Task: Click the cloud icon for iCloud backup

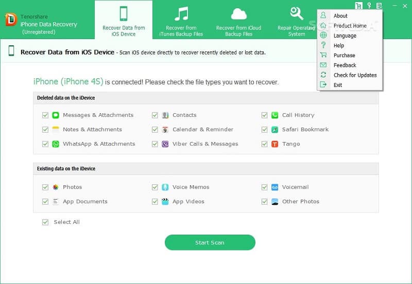Action: pos(238,14)
